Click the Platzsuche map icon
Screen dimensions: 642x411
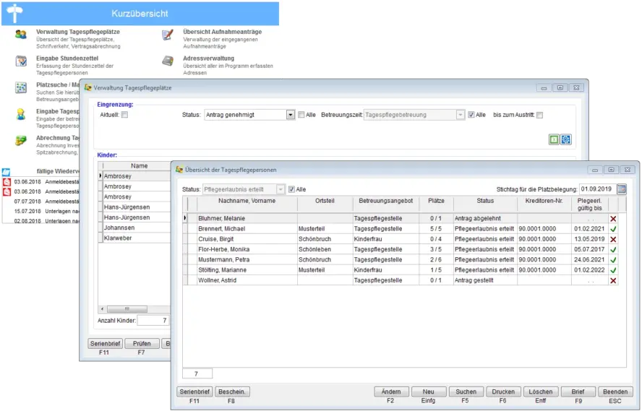(21, 87)
